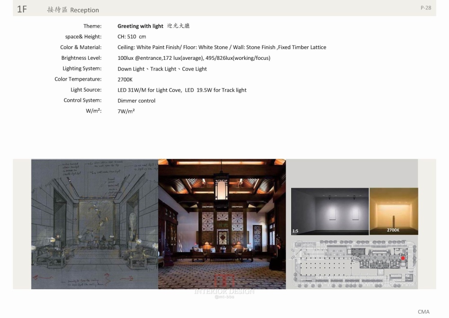Viewport: 449px width, 318px height.
Task: Click 'Down Light、Track Light、Cove Light' text
Action: pos(162,69)
